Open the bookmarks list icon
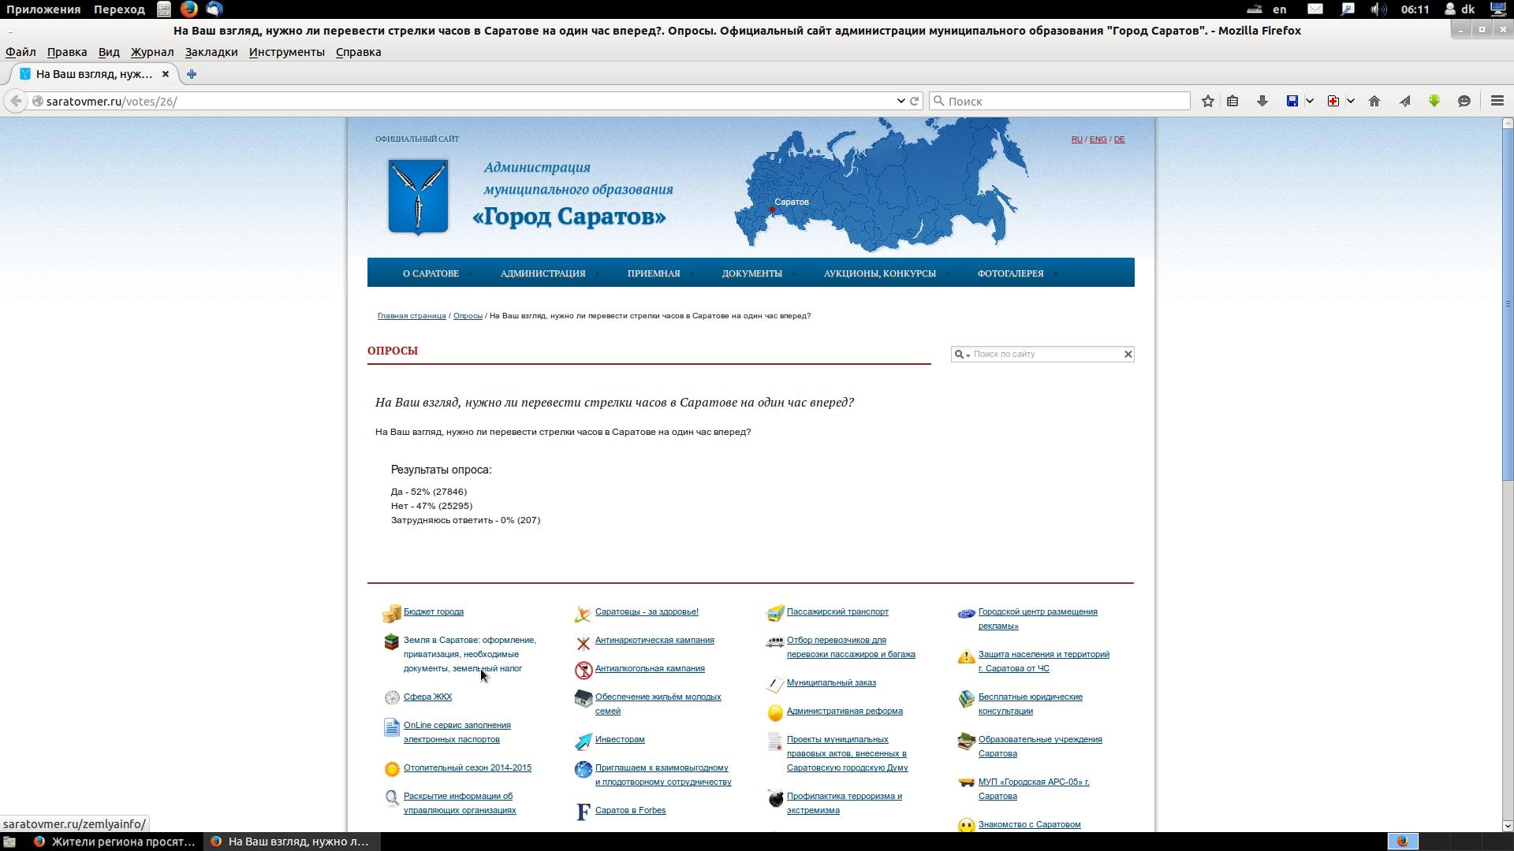 1232,101
